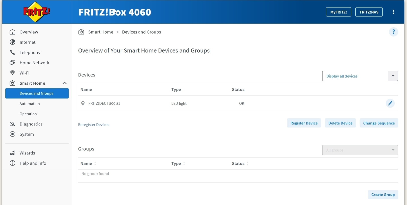Open the Internet menu
Image resolution: width=407 pixels, height=205 pixels.
[x=28, y=42]
